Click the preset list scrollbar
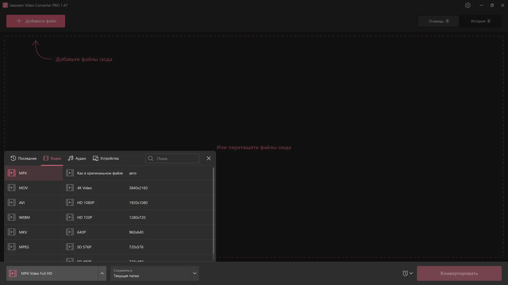 [x=214, y=211]
